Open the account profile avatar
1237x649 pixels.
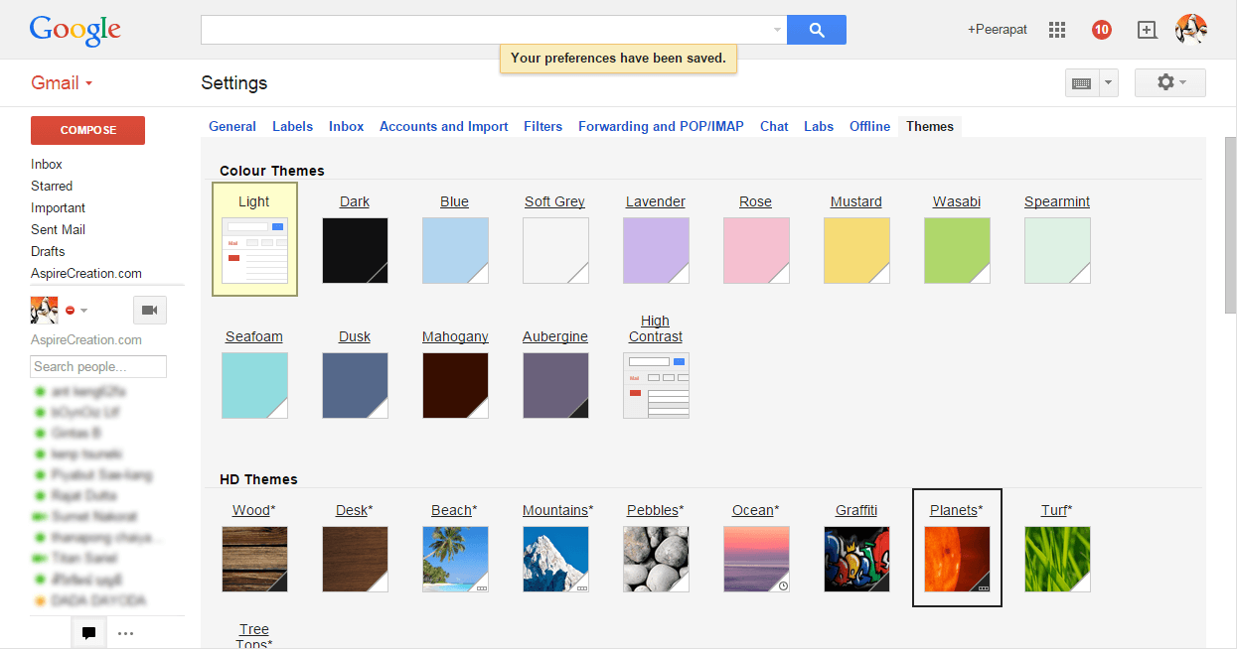pos(1190,30)
